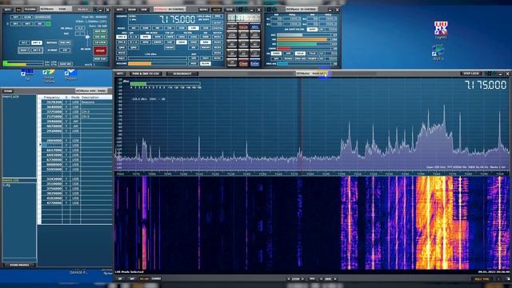Select the 1800 filter width
The width and height of the screenshot is (512, 288).
click(182, 37)
